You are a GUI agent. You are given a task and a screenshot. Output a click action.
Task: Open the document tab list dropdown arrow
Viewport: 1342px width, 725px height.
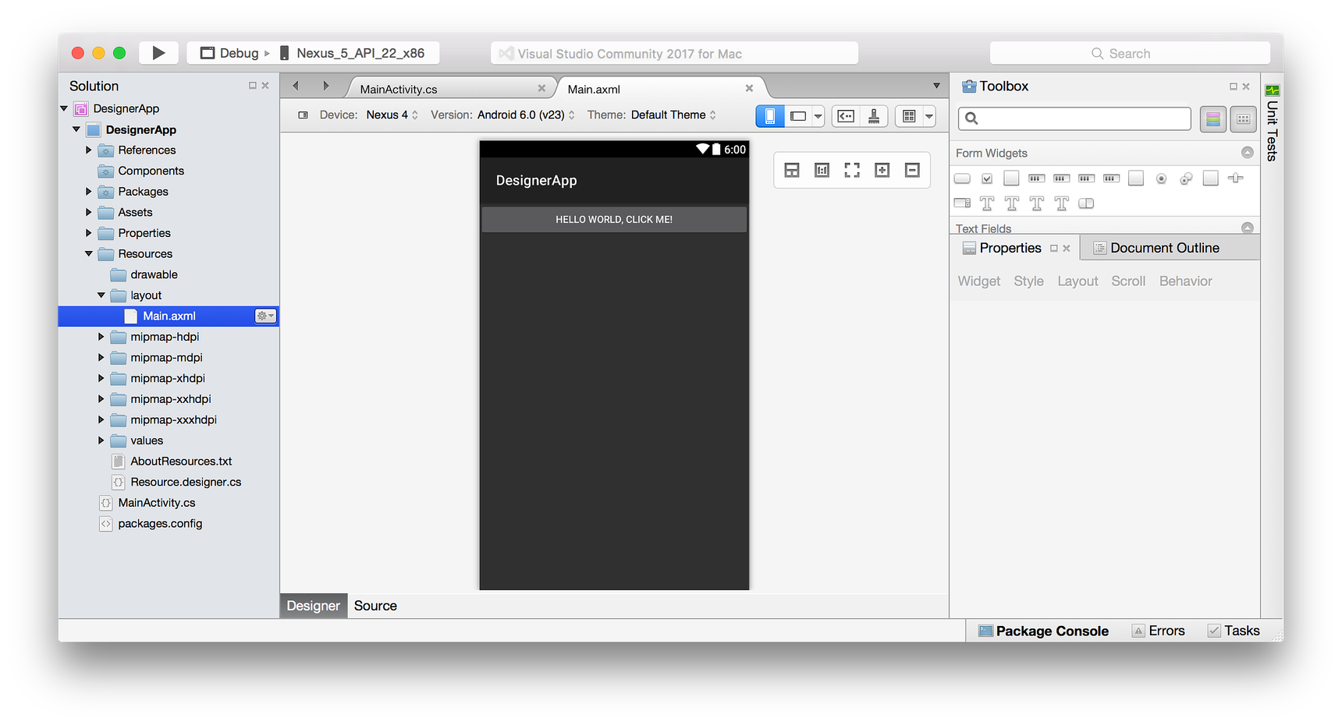(x=936, y=86)
